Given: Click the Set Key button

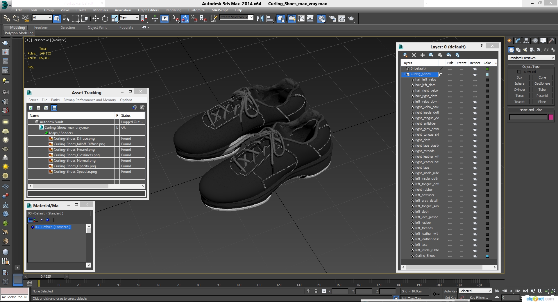Looking at the screenshot, I should tap(450, 298).
